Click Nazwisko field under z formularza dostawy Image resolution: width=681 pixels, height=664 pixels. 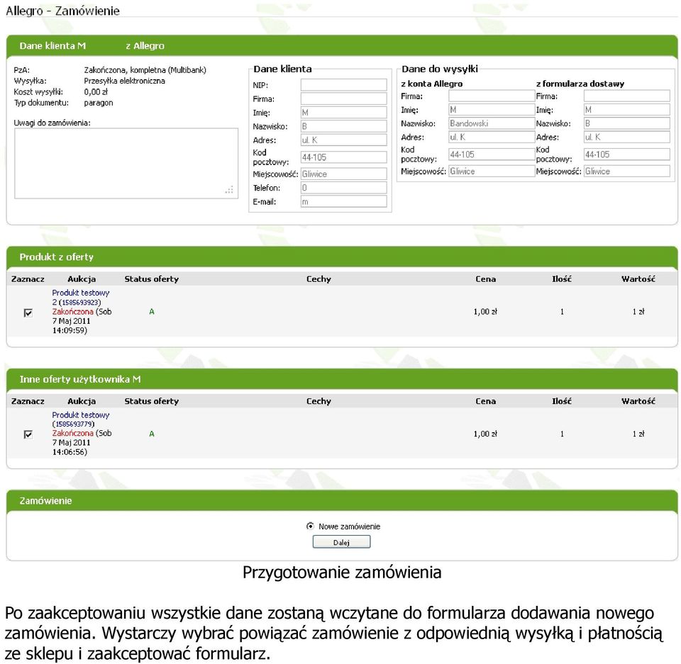(x=626, y=123)
